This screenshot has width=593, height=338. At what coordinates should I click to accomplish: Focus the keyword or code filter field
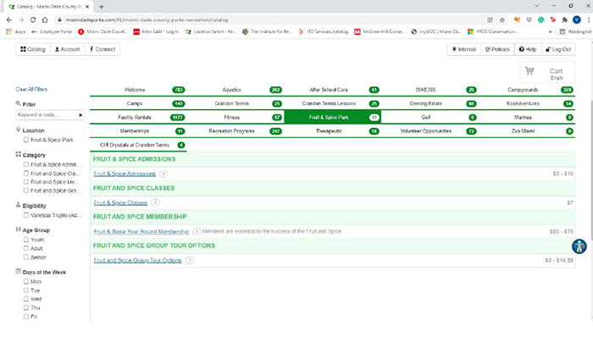click(x=47, y=115)
